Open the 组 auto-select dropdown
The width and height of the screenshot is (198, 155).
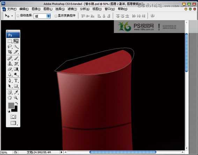click(x=42, y=16)
